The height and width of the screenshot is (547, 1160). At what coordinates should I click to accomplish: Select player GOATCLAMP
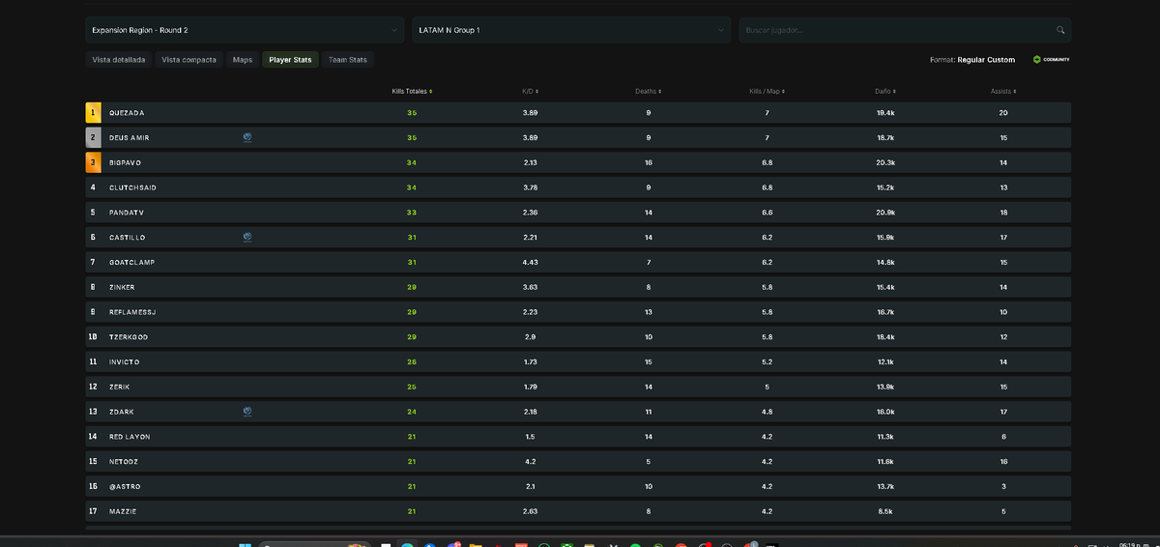131,262
